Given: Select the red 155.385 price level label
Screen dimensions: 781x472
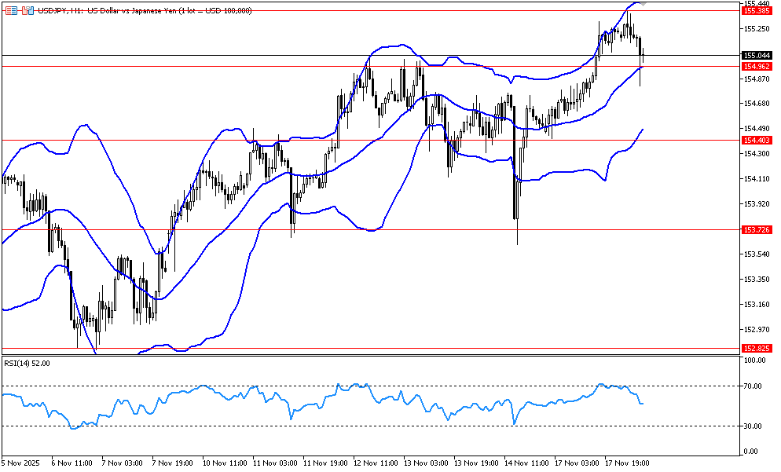Looking at the screenshot, I should [755, 10].
